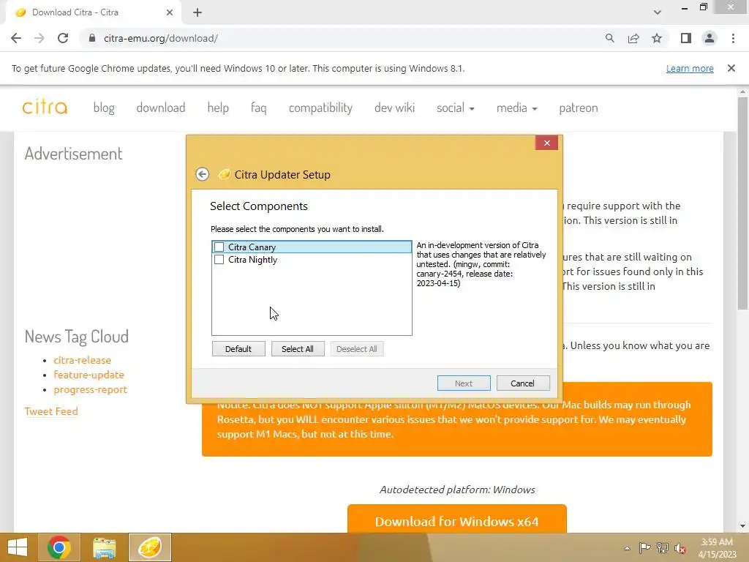Click the Chrome taskbar icon
Viewport: 749px width, 562px height.
[x=59, y=547]
